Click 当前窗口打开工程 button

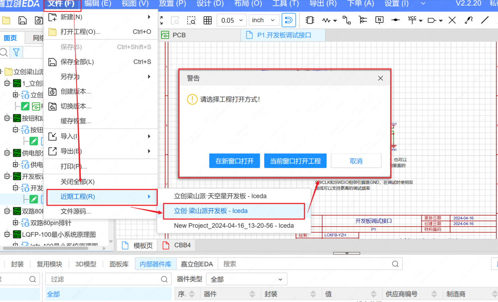click(x=295, y=161)
